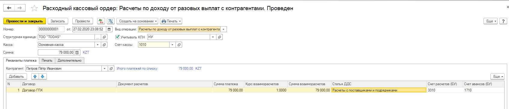
Task: Switch to Дополнительно tab
Action: tap(70, 60)
